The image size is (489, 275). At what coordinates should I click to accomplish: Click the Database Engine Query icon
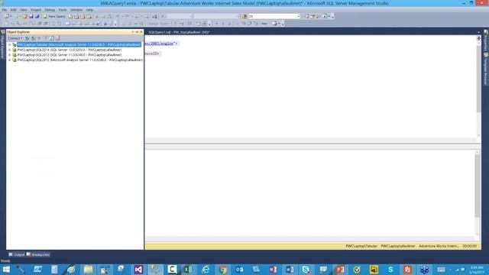(70, 16)
